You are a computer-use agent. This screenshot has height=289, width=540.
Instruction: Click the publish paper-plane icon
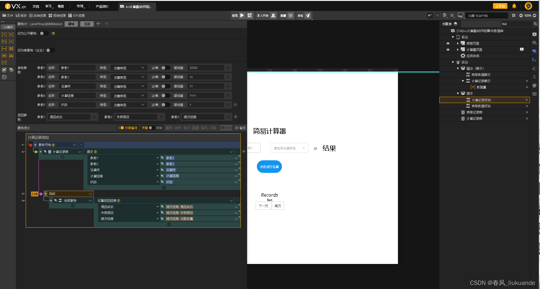click(x=308, y=15)
